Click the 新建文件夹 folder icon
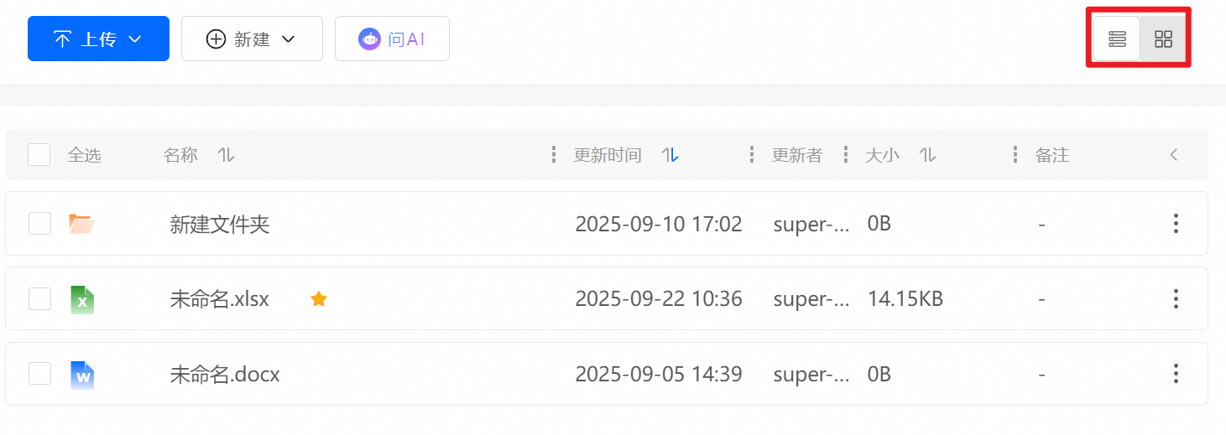Image resolution: width=1226 pixels, height=435 pixels. (81, 224)
